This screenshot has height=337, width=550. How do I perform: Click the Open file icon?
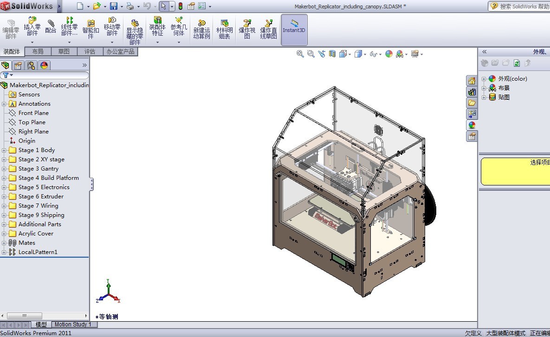[x=97, y=6]
